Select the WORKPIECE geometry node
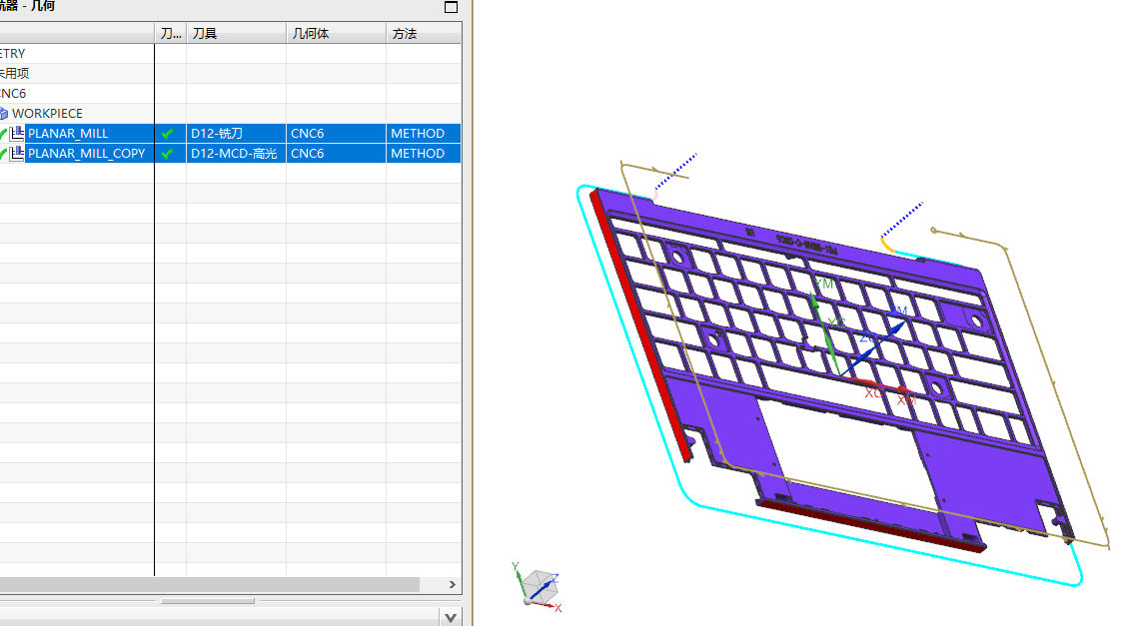The image size is (1144, 626). [x=47, y=114]
